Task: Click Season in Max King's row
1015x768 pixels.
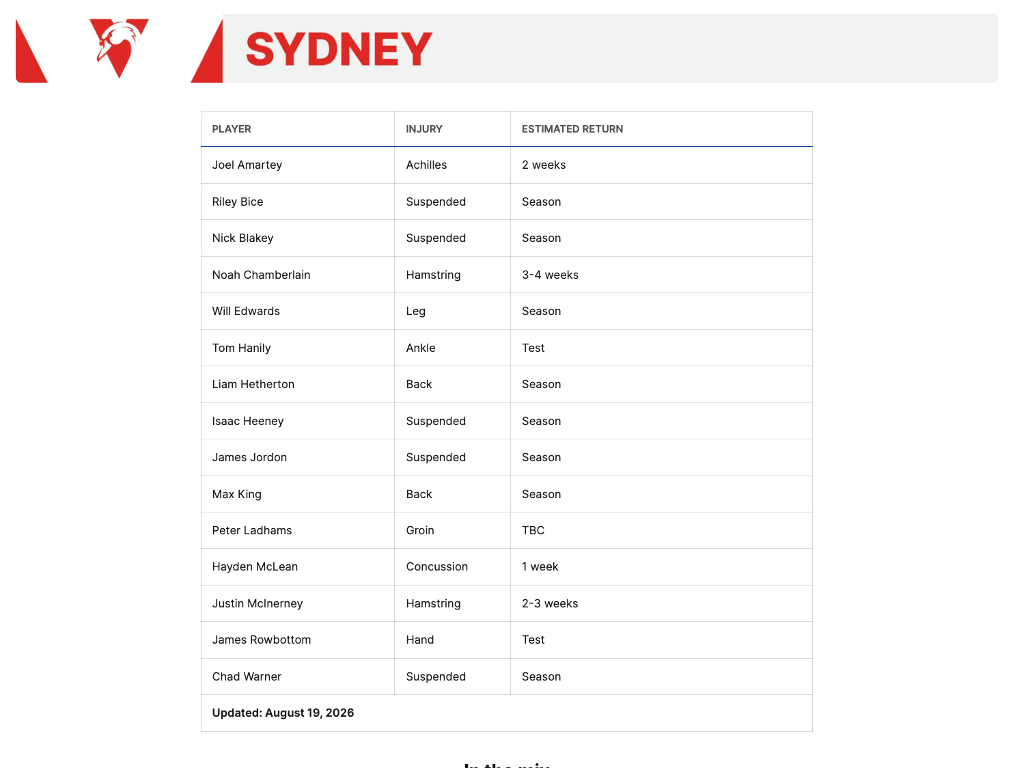Action: pos(542,494)
